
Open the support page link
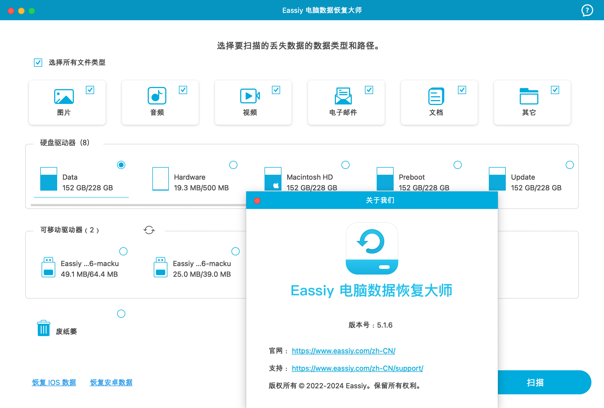pos(357,368)
